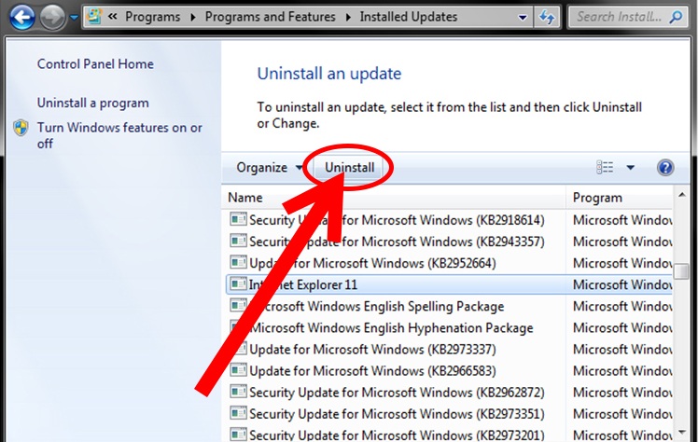Image resolution: width=698 pixels, height=442 pixels.
Task: Navigate to Programs breadcrumb
Action: [153, 17]
